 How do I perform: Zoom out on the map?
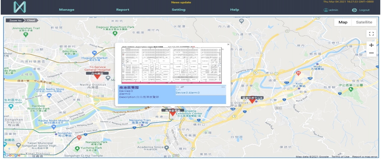(371, 53)
